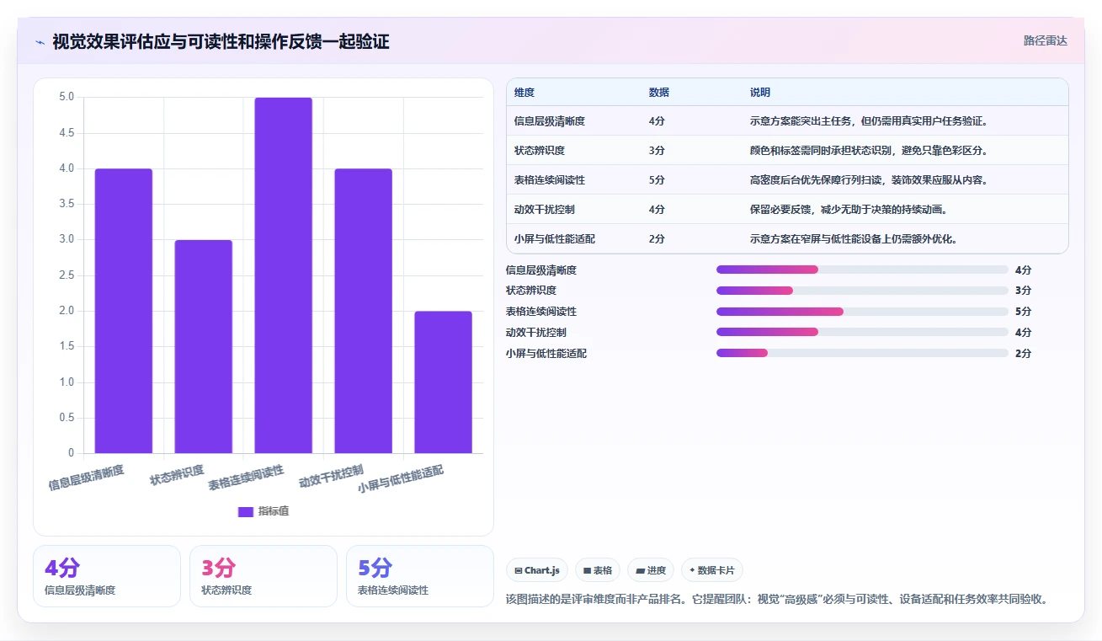Click the 动效干扰控制 progress bar
The height and width of the screenshot is (641, 1102).
coord(862,332)
